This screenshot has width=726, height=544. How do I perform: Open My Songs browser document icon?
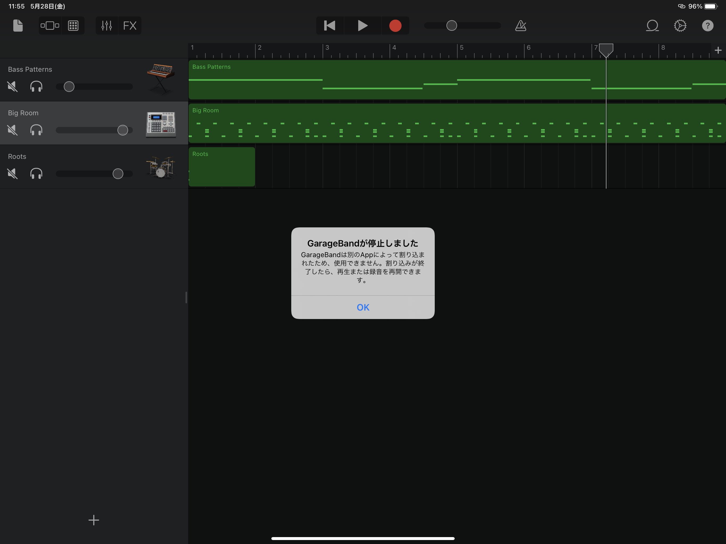(x=18, y=25)
